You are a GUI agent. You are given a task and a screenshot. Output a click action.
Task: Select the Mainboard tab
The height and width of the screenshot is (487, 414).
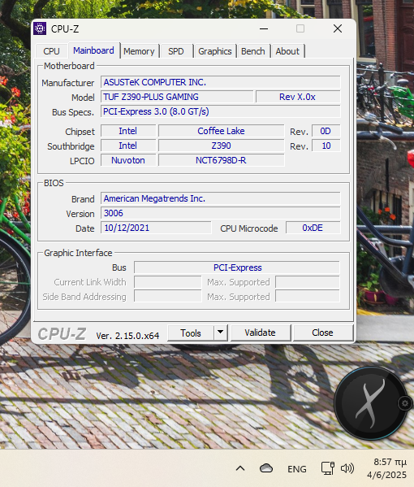[93, 50]
